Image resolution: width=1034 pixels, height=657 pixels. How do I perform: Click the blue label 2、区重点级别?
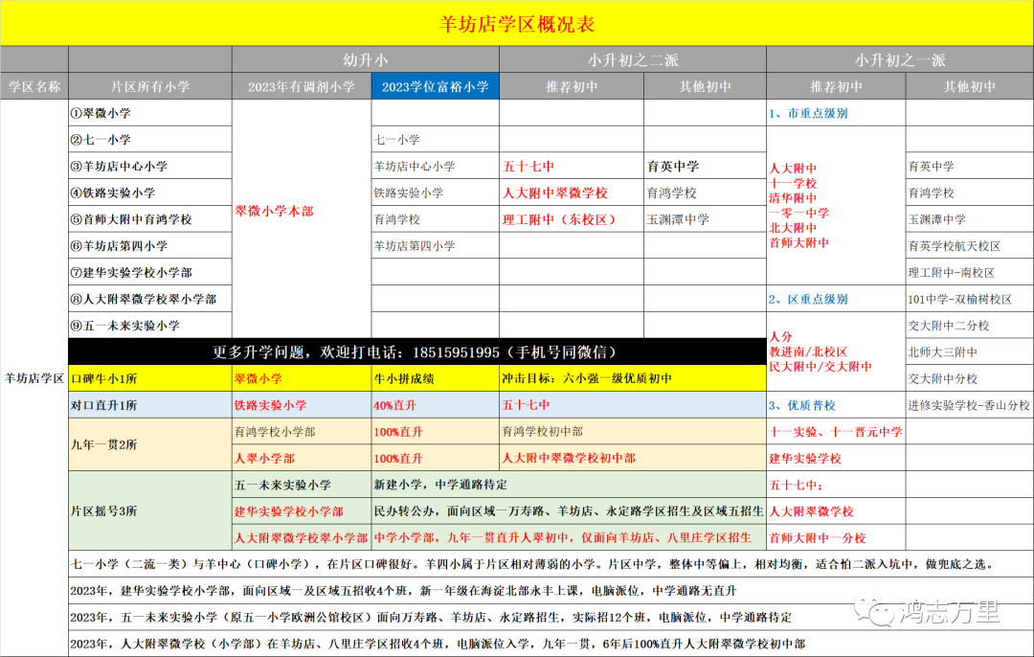pyautogui.click(x=808, y=299)
